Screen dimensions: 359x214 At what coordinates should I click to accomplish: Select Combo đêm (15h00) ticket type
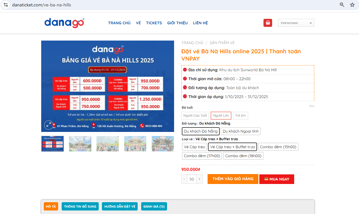[278, 147]
